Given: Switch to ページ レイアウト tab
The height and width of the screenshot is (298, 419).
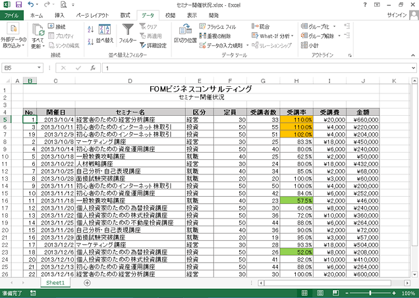Looking at the screenshot, I should (92, 15).
